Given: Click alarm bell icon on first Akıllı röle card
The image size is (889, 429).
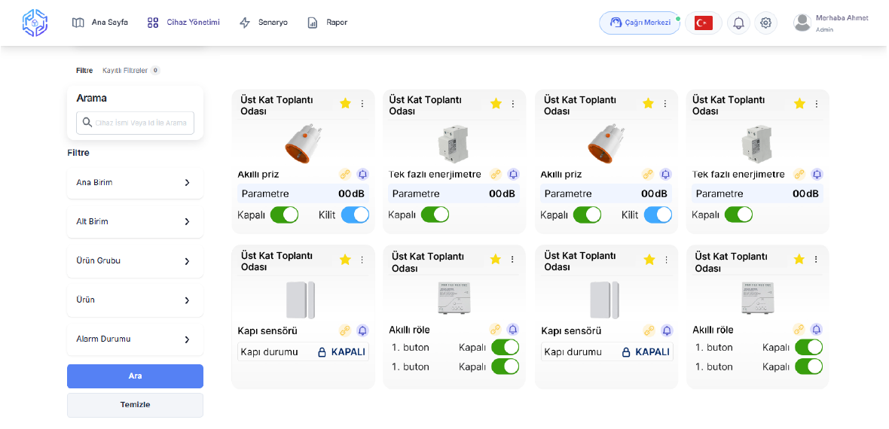Looking at the screenshot, I should pos(513,330).
